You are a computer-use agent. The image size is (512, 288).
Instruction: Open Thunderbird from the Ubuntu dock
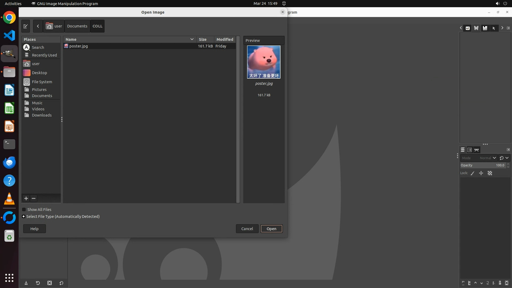(9, 162)
